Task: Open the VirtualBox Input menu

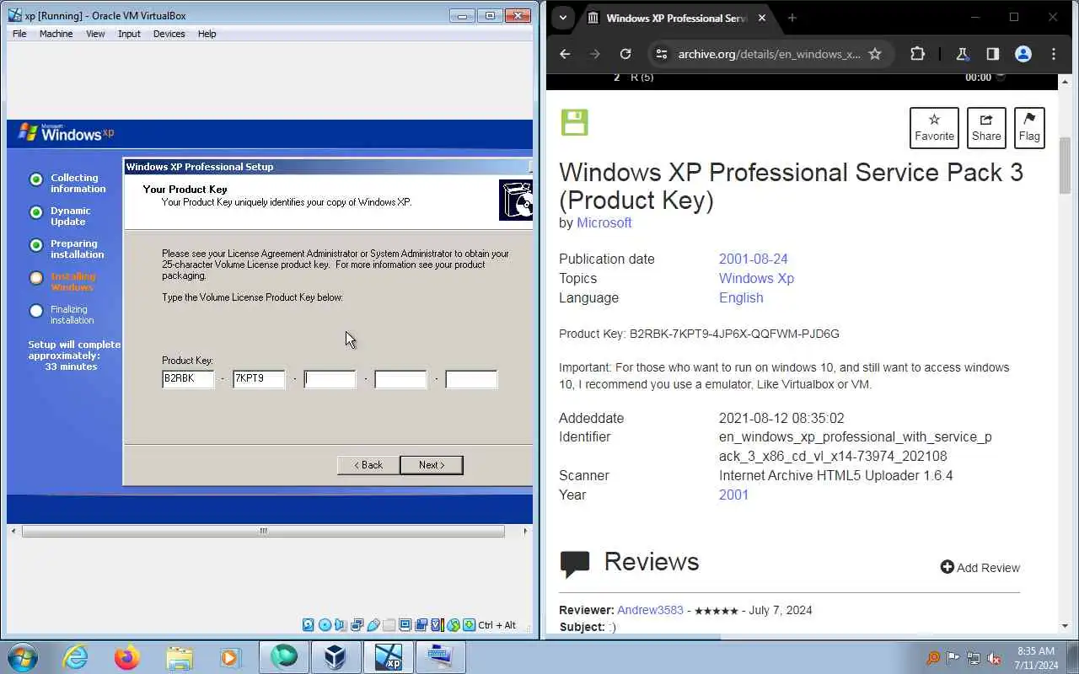Action: point(129,34)
